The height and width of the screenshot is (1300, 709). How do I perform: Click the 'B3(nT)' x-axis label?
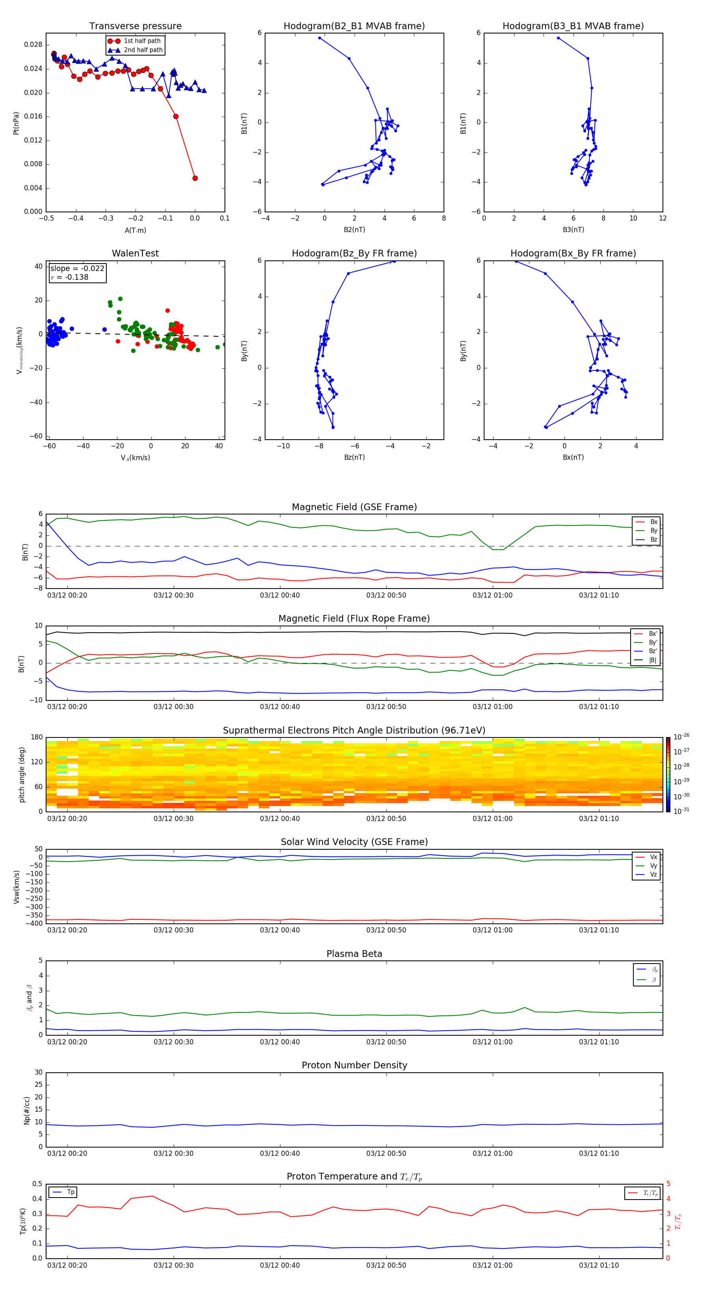573,230
